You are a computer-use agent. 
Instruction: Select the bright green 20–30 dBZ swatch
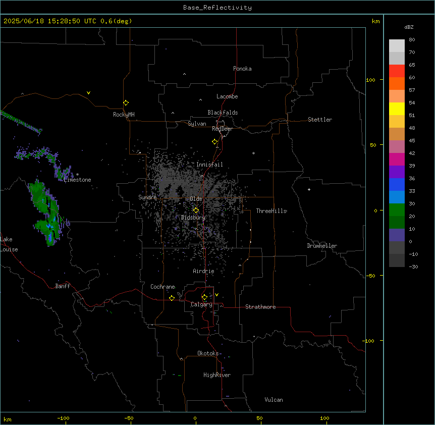pyautogui.click(x=397, y=210)
